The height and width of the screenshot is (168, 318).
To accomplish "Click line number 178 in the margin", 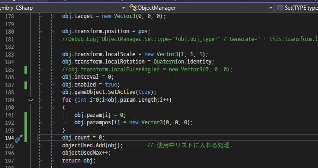I will [10, 17].
